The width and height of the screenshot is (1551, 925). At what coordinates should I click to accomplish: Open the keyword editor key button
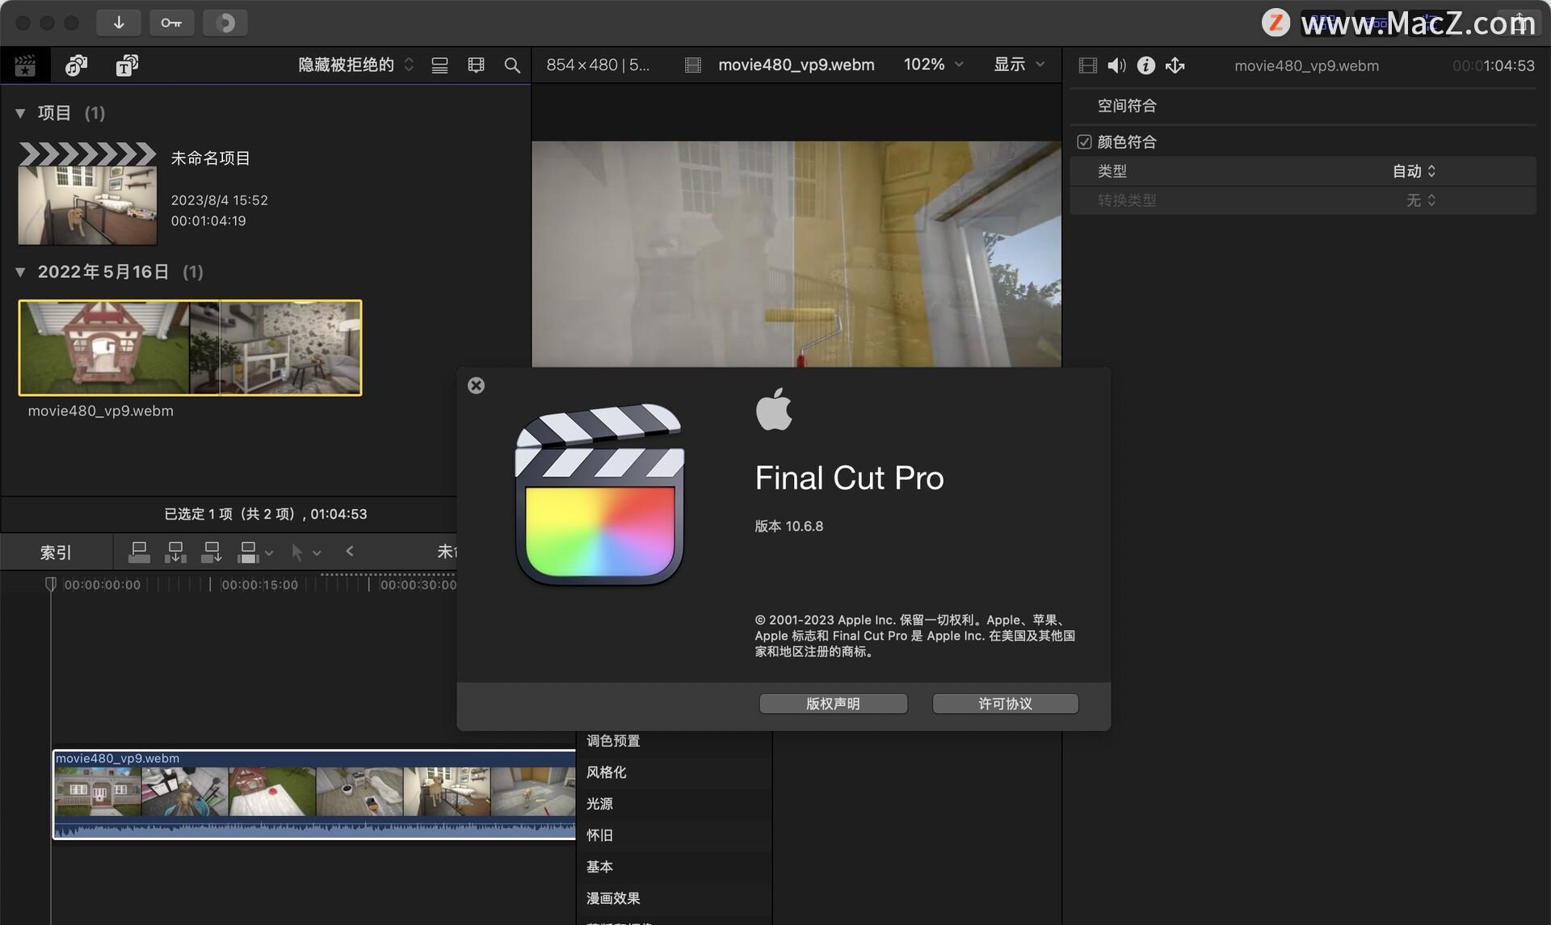pyautogui.click(x=171, y=23)
